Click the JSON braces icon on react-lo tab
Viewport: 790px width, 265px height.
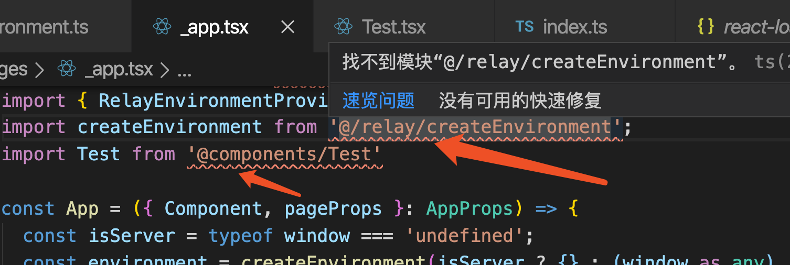click(706, 27)
